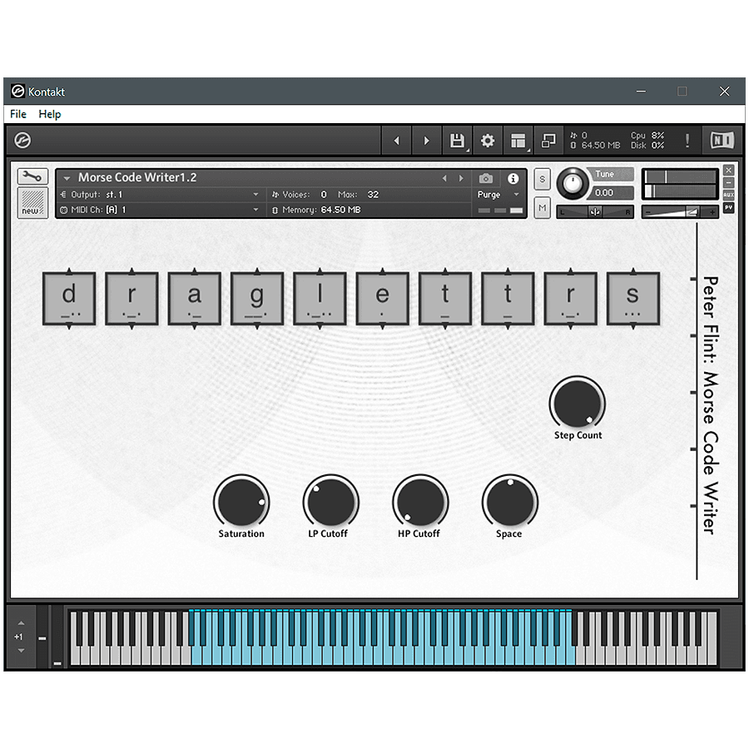Close the Kontakt window

[725, 92]
